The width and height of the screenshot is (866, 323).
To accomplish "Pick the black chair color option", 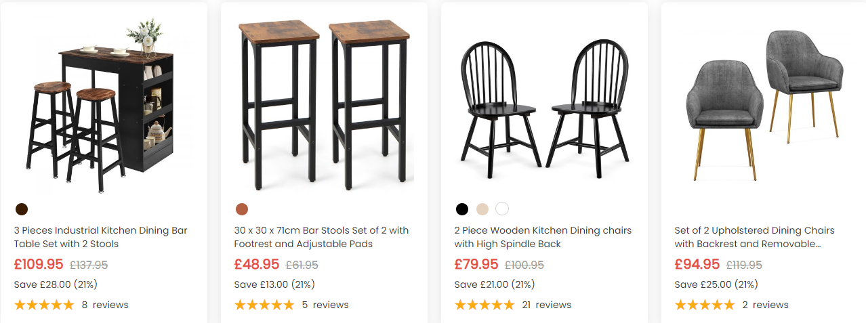I will coord(462,209).
